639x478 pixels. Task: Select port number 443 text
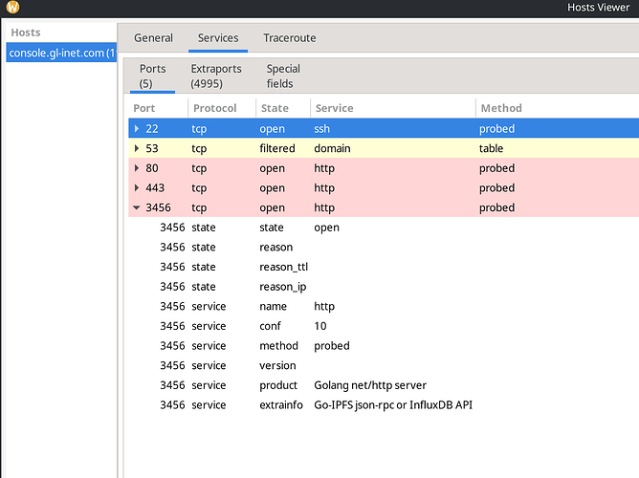[x=155, y=187]
